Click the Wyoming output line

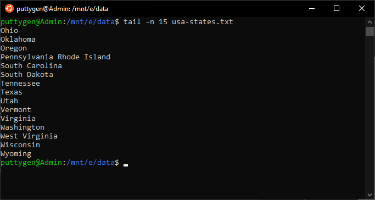[16, 154]
